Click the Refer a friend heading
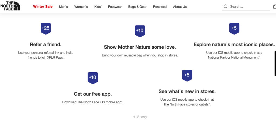This screenshot has height=121, width=276. [x=46, y=44]
